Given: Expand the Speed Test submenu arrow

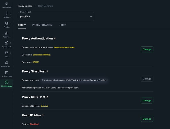Looking at the screenshot, I should [x=11, y=43].
